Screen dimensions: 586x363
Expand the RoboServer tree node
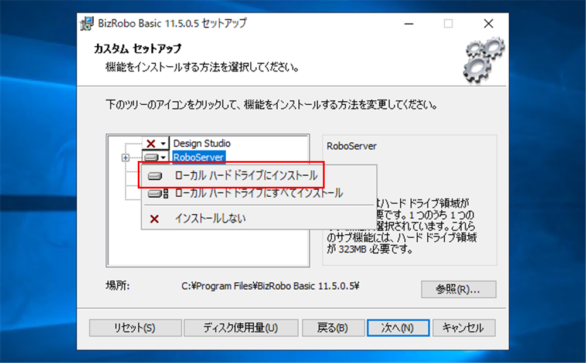[125, 157]
